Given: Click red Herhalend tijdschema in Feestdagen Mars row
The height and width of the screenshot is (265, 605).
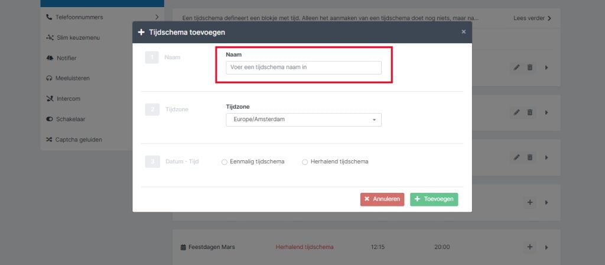Looking at the screenshot, I should [x=304, y=247].
